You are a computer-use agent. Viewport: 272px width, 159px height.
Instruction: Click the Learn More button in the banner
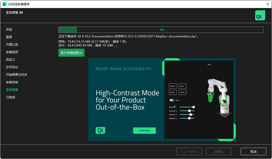tap(145, 130)
